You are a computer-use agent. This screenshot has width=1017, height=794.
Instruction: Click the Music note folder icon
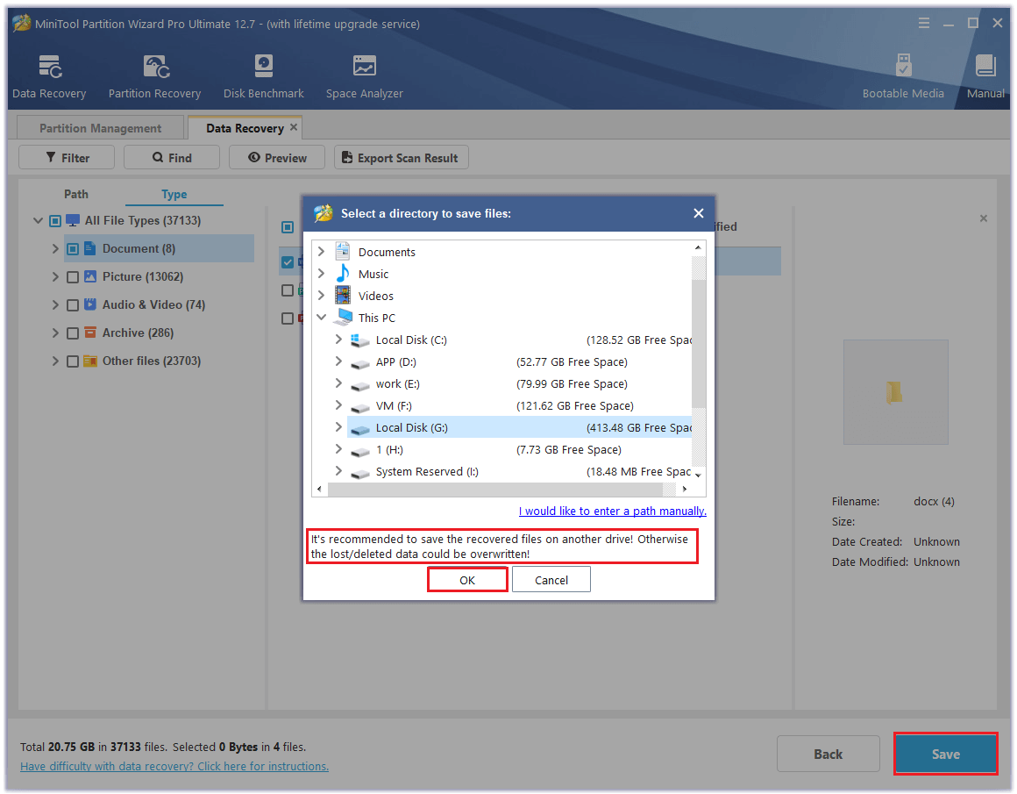343,274
